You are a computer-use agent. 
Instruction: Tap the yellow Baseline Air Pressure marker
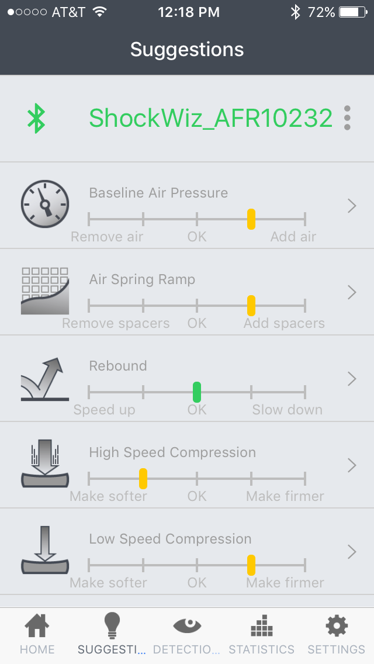point(251,219)
